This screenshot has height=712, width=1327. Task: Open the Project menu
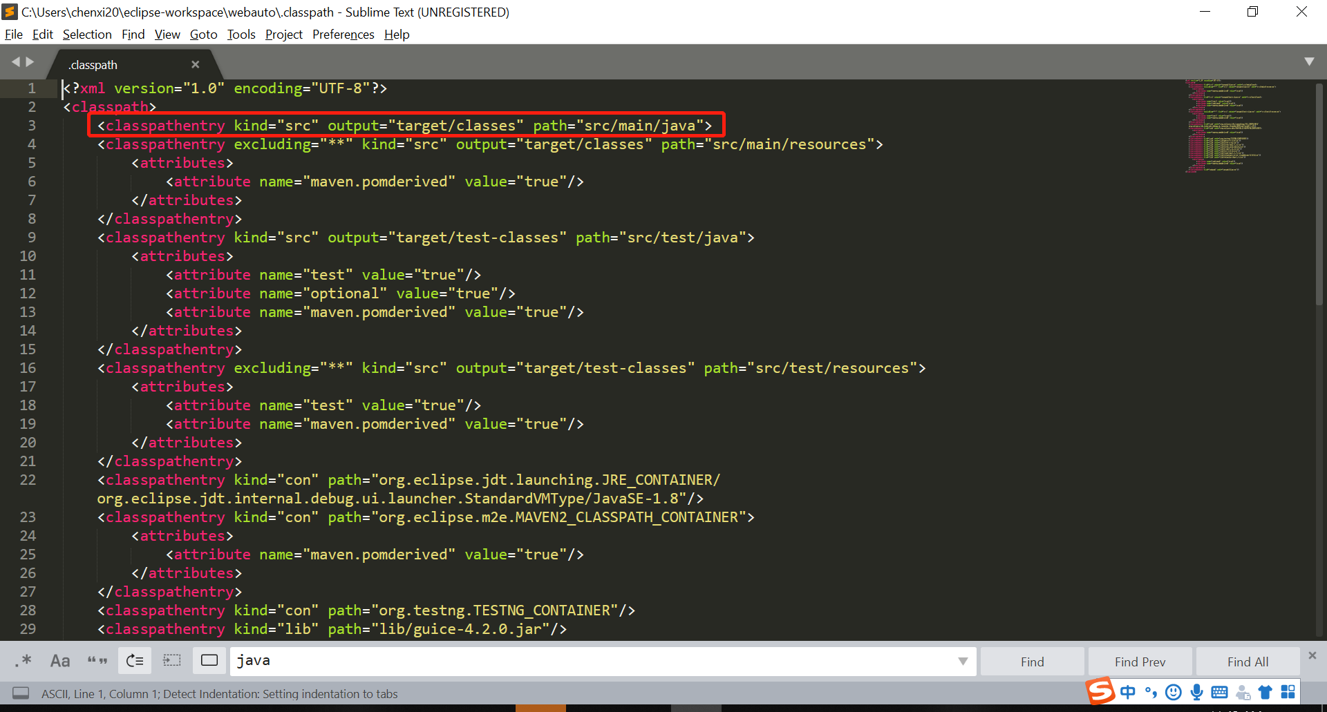[x=284, y=35]
